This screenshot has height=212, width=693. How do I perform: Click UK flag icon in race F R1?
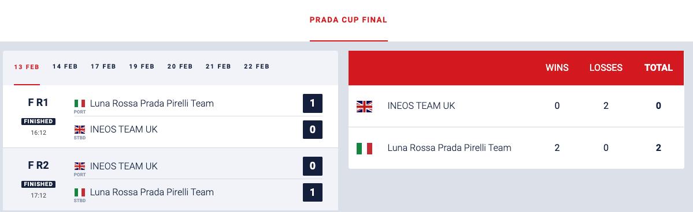tap(80, 130)
